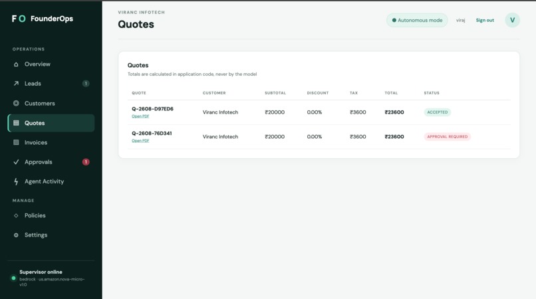Click tax ₹3600 in Q-2608-76D341 row
The image size is (536, 299).
[x=358, y=137]
